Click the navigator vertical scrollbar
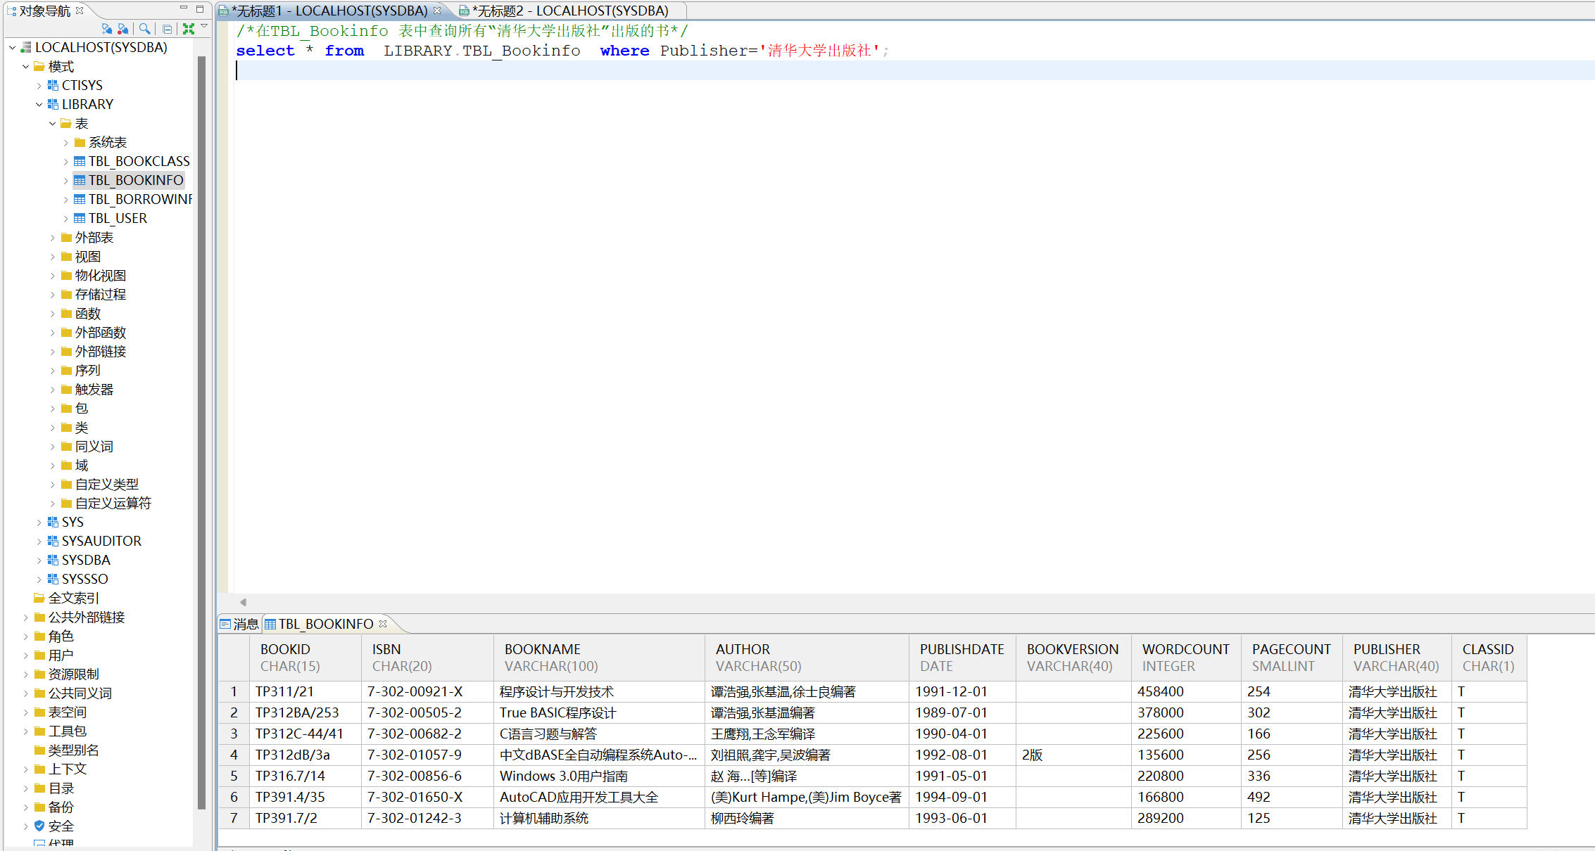Image resolution: width=1595 pixels, height=851 pixels. click(202, 422)
